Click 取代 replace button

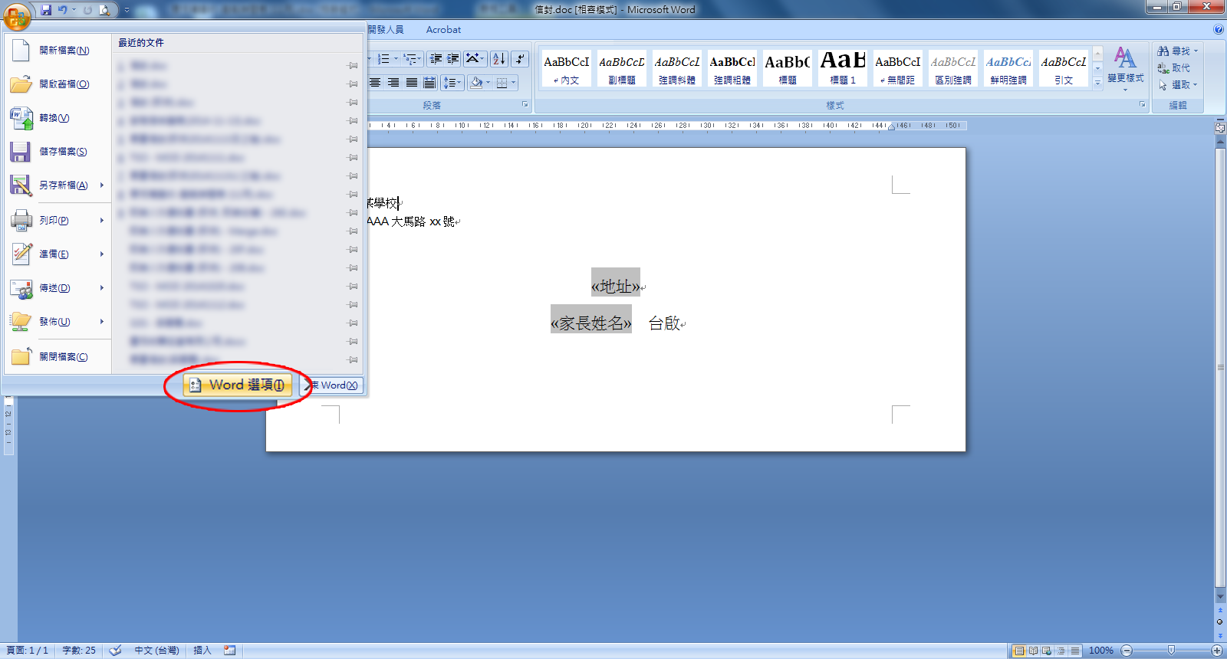point(1174,68)
